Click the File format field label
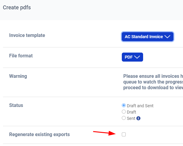 [x=21, y=56]
